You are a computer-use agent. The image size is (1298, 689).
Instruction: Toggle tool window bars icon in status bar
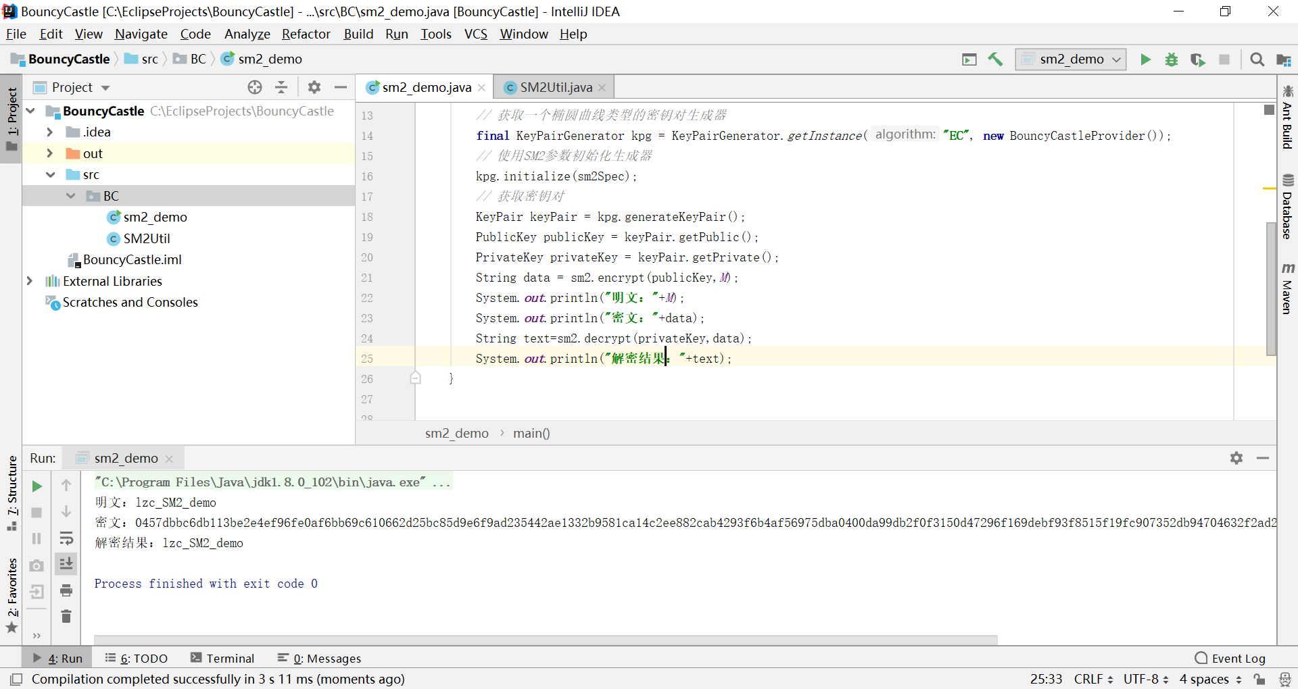click(16, 679)
